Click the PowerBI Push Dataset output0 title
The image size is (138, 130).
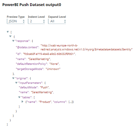click(32, 5)
